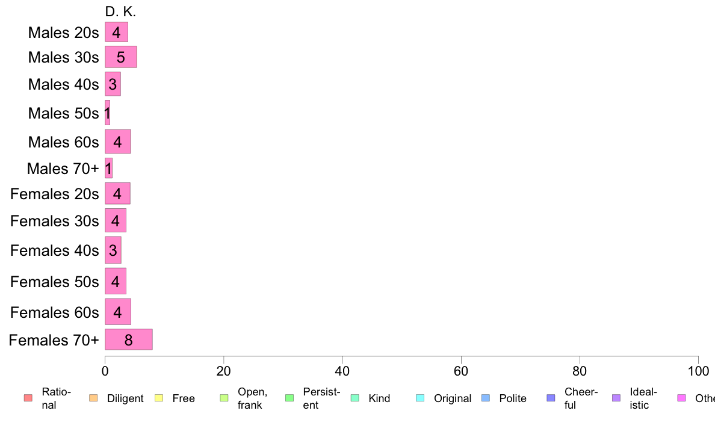The height and width of the screenshot is (443, 715).
Task: Click the Rational legend color swatch
Action: (x=28, y=398)
